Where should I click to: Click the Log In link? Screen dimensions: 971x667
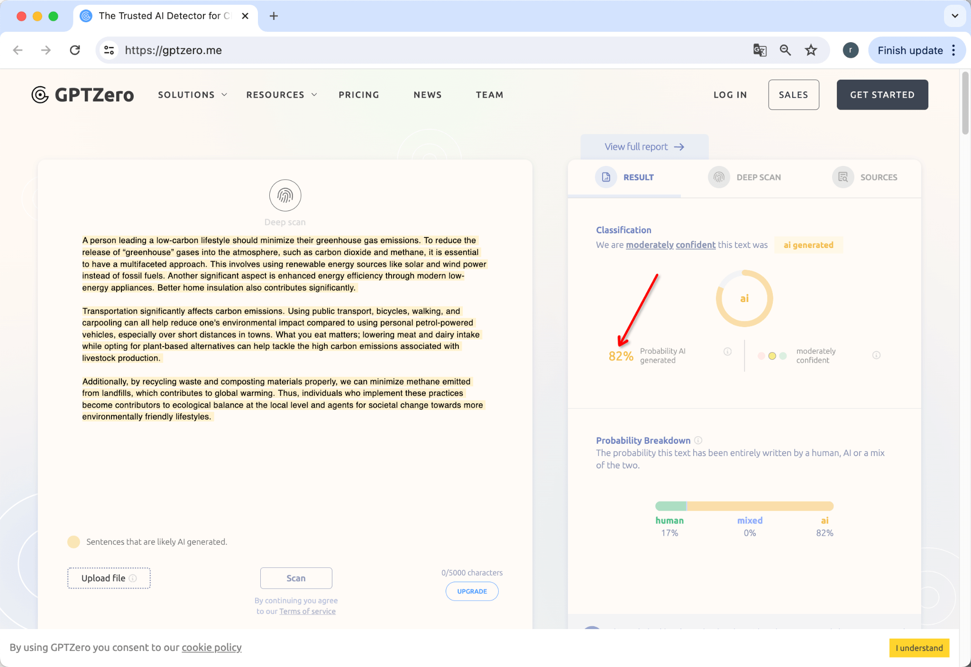pyautogui.click(x=730, y=95)
